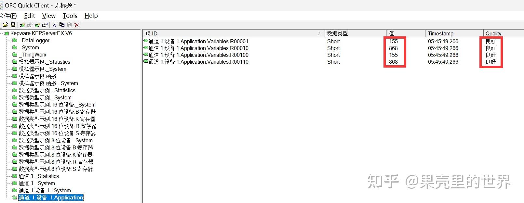The width and height of the screenshot is (524, 203).
Task: Click the folder icon of _ThingWorx group
Action: (x=15, y=55)
